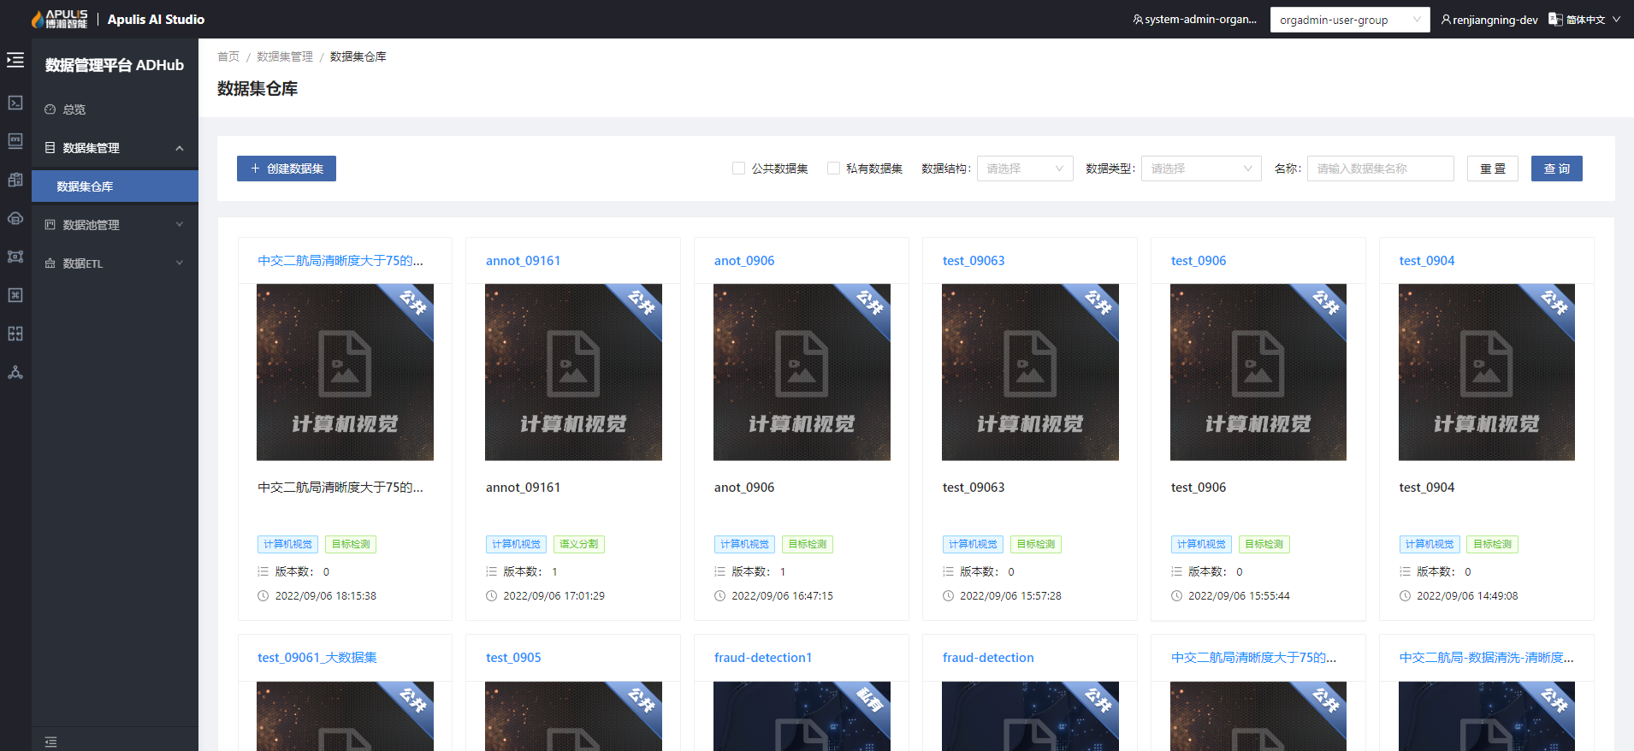Image resolution: width=1634 pixels, height=751 pixels.
Task: Open the fraud-detection1 title link
Action: (x=763, y=658)
